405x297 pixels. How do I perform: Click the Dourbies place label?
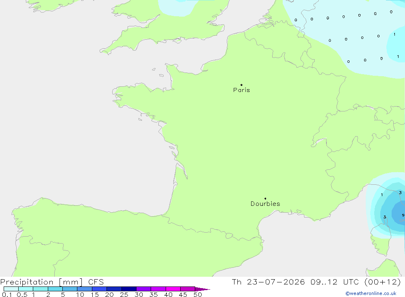pyautogui.click(x=265, y=204)
